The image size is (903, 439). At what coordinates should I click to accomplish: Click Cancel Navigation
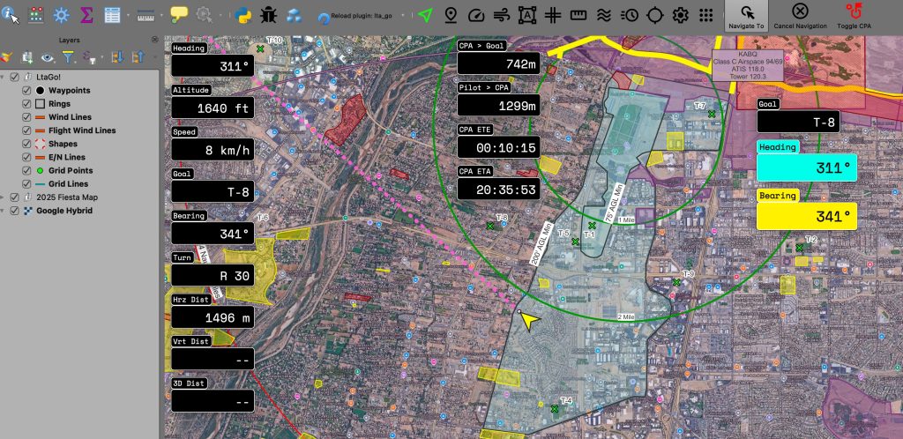tap(799, 16)
